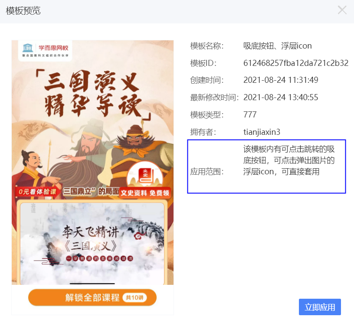Image resolution: width=354 pixels, height=323 pixels.
Task: Click the 共10讲 pill badge
Action: pyautogui.click(x=134, y=298)
